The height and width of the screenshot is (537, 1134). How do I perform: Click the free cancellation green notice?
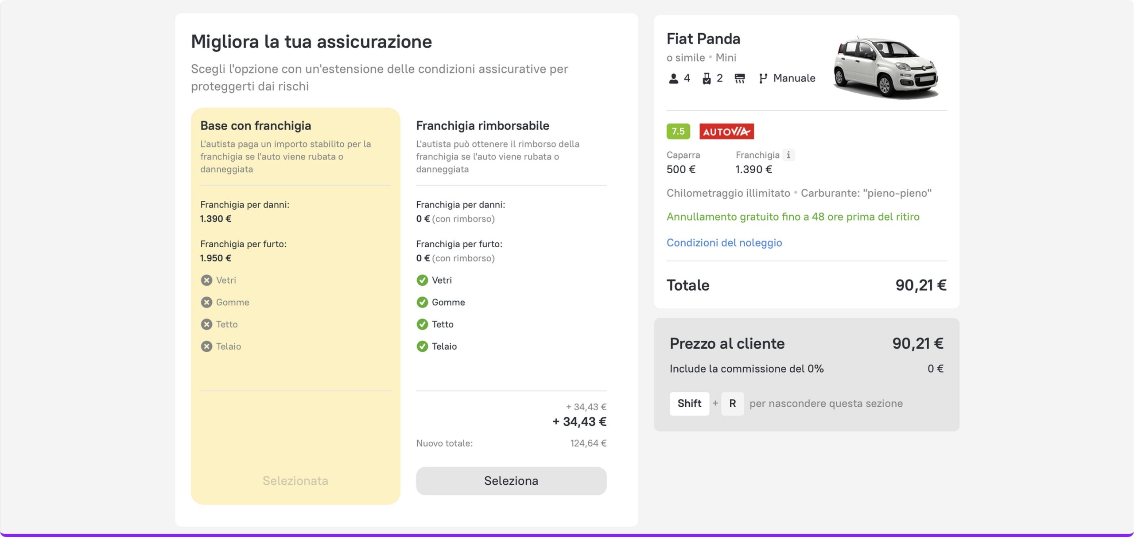[792, 217]
